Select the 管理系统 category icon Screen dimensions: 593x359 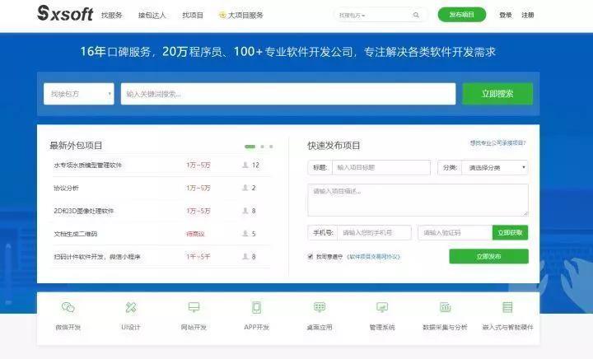click(382, 307)
